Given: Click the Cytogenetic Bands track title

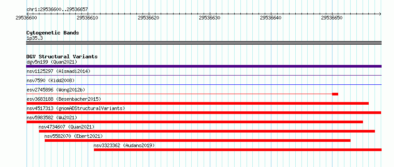Looking at the screenshot, I should [53, 33].
